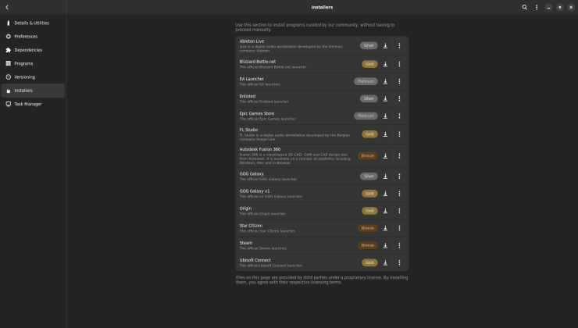Open Details & Utilities in sidebar
Screen dimensions: 578x328
(33, 23)
